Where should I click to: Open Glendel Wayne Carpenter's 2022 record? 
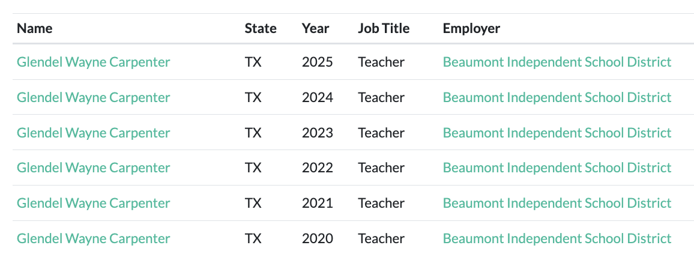click(94, 168)
